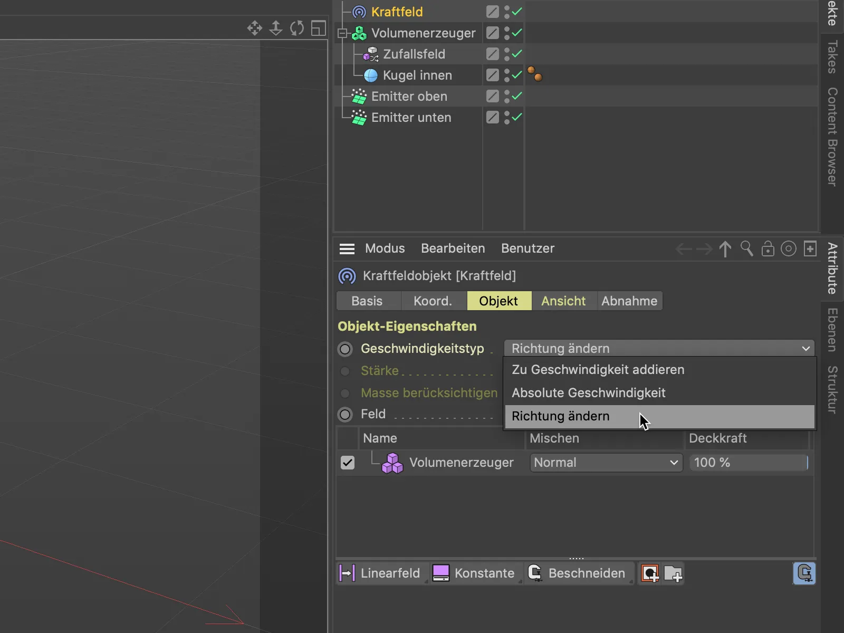Click the viewport move camera icon
844x633 pixels.
pyautogui.click(x=255, y=28)
